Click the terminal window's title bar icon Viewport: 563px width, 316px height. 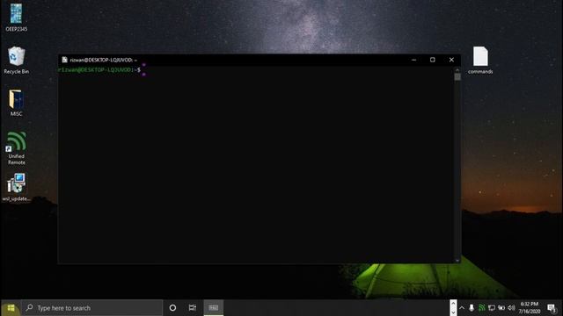(x=64, y=60)
